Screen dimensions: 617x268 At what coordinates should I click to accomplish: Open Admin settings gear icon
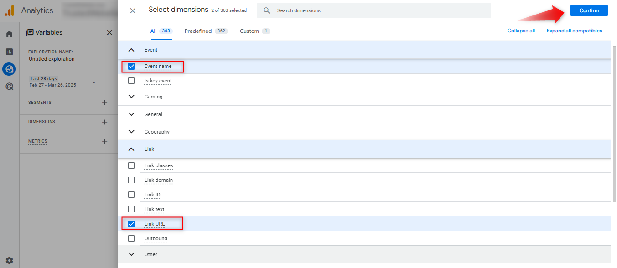tap(9, 261)
